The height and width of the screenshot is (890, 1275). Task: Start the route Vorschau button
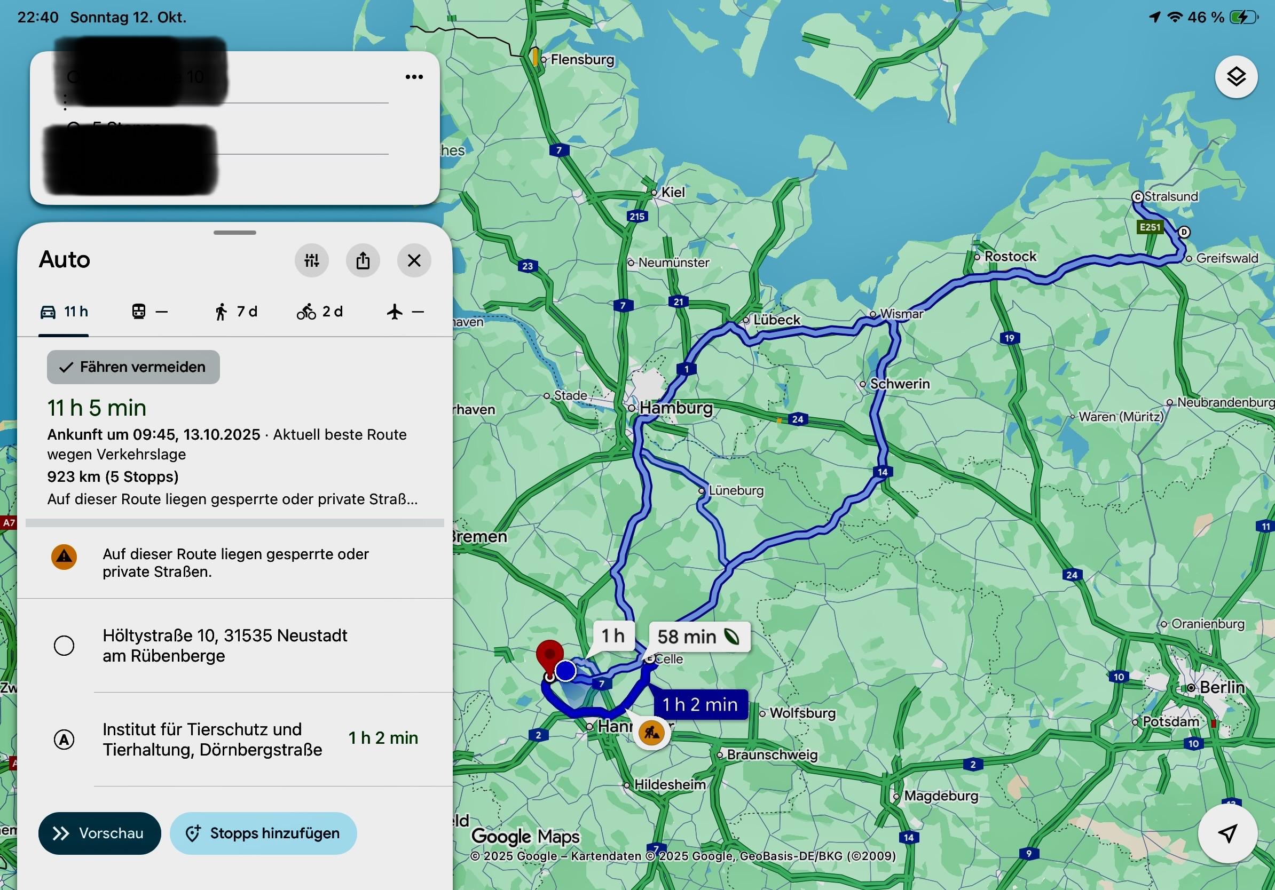click(99, 833)
